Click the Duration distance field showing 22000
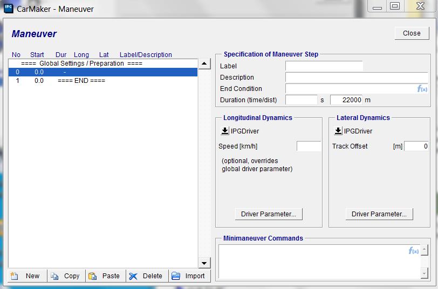Screen dimensions: 438x289 coord(346,100)
